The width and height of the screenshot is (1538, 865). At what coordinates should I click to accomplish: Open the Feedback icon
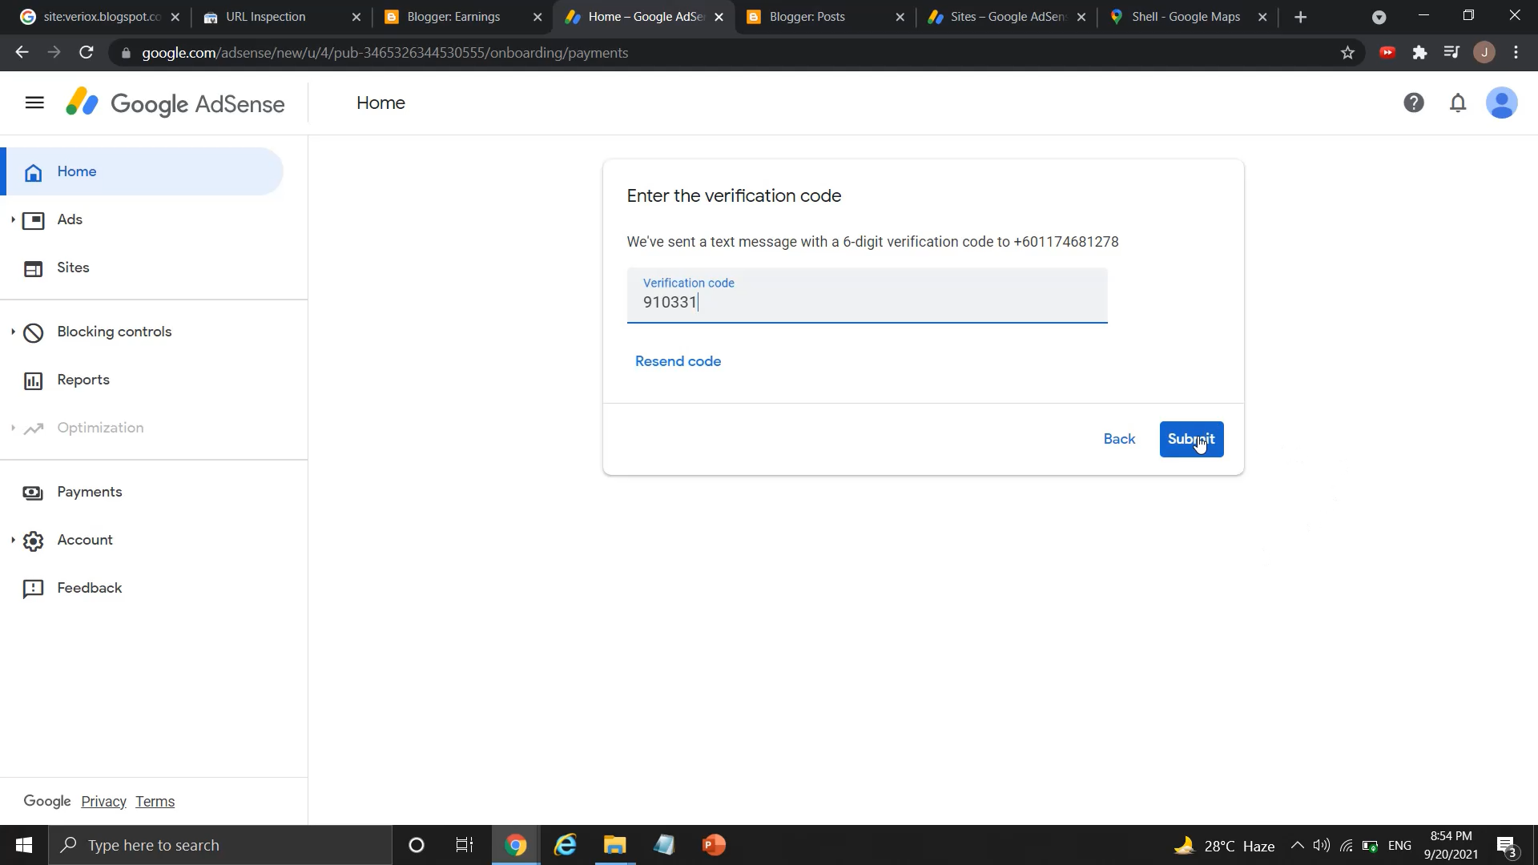click(32, 587)
